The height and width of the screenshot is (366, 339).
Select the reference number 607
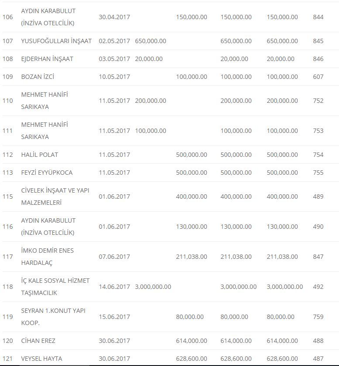tap(318, 77)
